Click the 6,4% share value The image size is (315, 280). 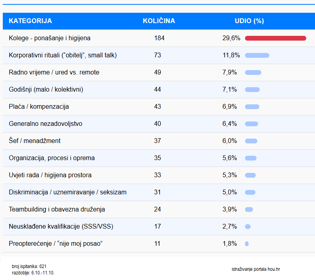(229, 124)
